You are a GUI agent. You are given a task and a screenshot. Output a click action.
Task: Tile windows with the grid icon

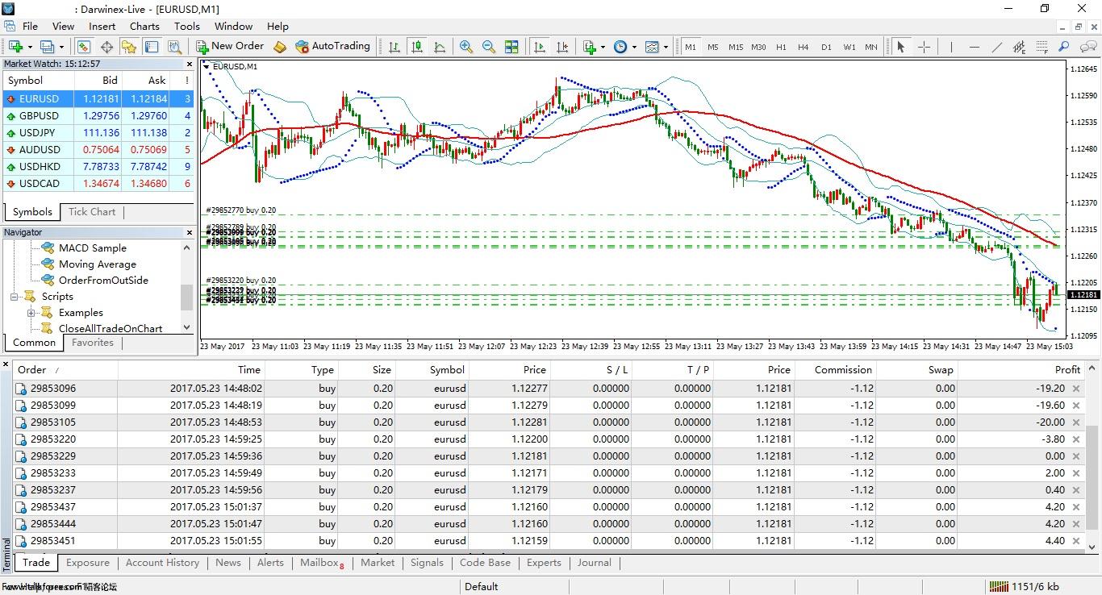pos(511,47)
